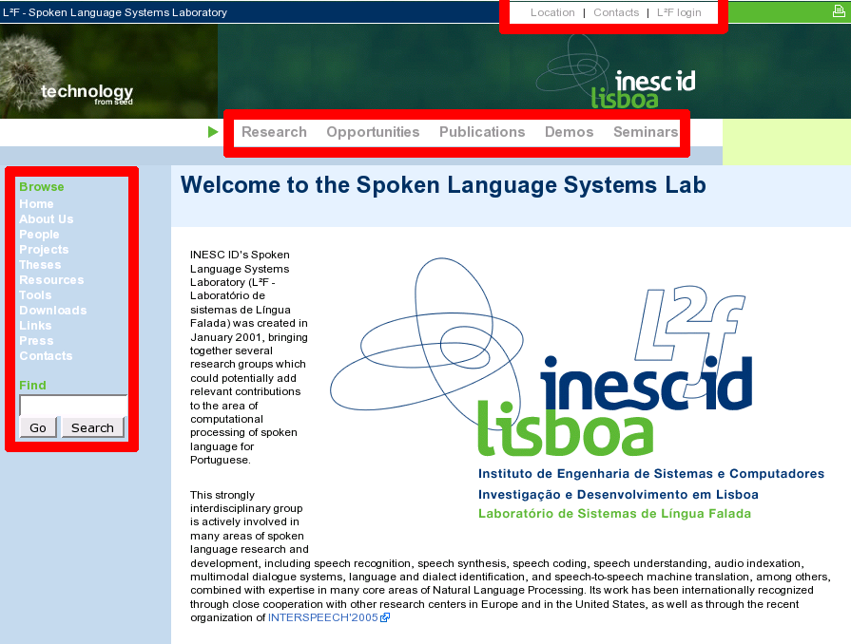This screenshot has height=644, width=851.
Task: Select the Demos menu item
Action: tap(569, 132)
